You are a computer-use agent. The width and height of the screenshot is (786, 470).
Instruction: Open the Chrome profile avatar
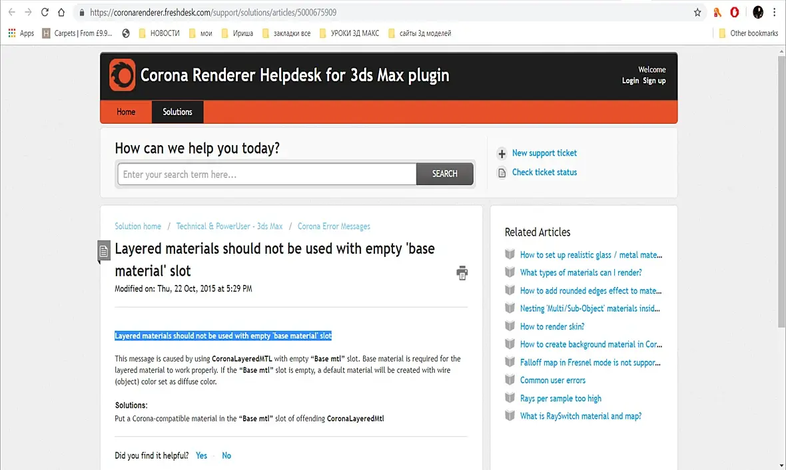click(x=758, y=13)
